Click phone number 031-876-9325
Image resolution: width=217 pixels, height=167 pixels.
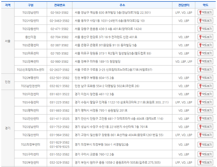click(x=59, y=147)
